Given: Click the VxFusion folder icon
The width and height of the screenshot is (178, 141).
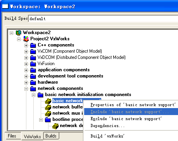Looking at the screenshot, I should (x=33, y=64).
